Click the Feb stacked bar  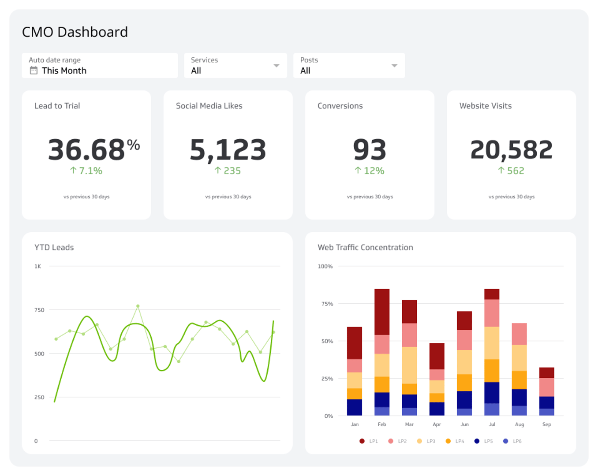[382, 352]
